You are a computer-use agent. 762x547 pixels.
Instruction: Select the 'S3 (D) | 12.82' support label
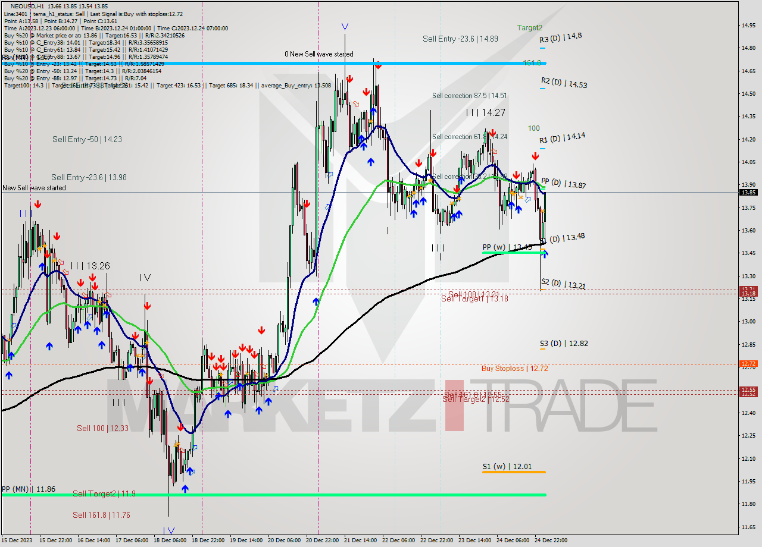pos(564,344)
